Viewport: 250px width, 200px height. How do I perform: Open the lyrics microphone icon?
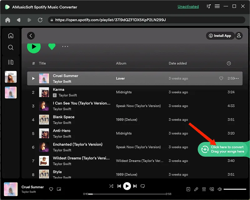(196, 189)
